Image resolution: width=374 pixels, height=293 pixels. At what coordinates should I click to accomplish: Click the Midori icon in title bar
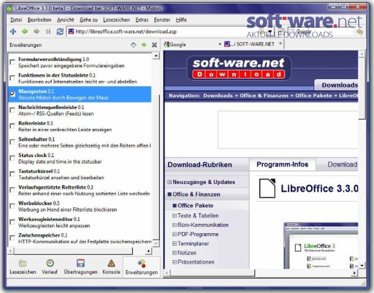pos(9,8)
